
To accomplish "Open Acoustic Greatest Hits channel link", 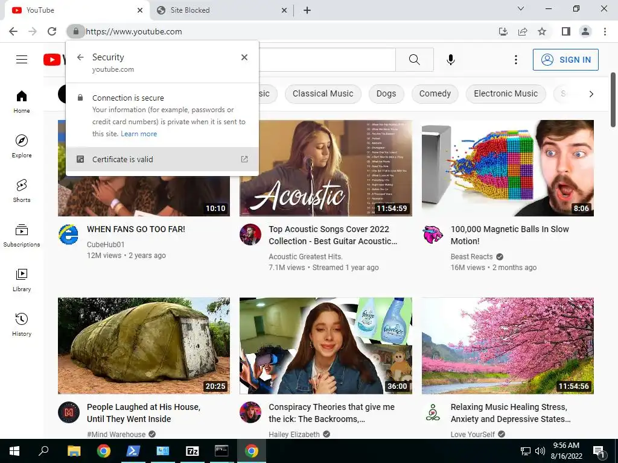I will (x=305, y=257).
